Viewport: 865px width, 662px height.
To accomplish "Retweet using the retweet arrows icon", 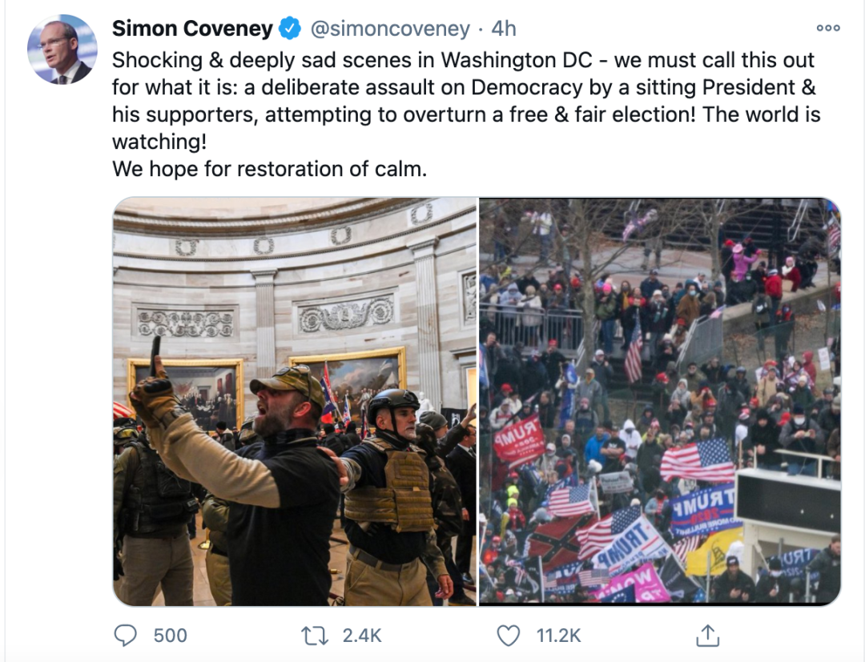I will pyautogui.click(x=315, y=636).
